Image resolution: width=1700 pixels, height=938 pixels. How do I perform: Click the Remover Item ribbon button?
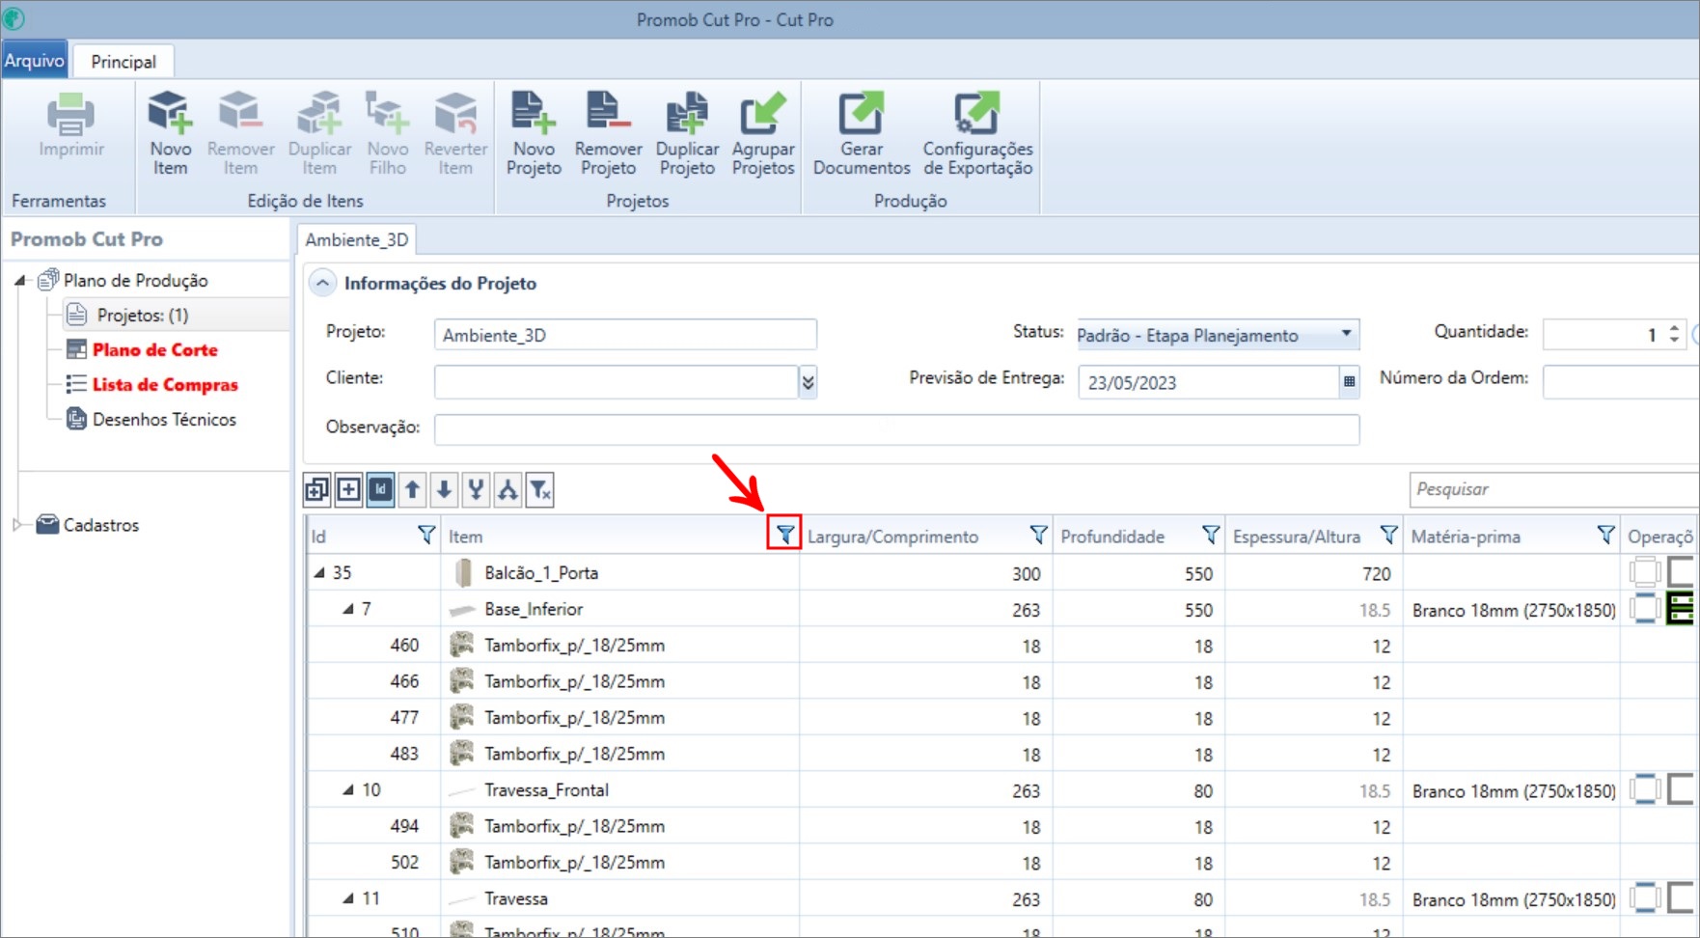coord(240,133)
